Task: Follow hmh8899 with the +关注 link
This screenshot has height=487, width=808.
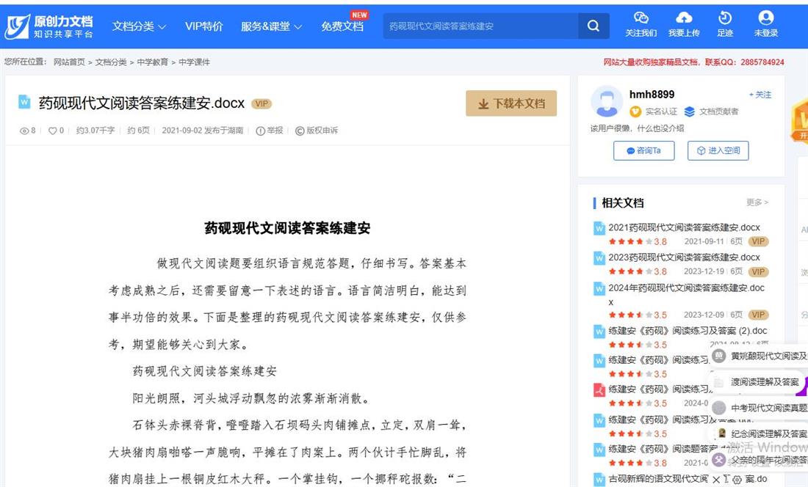Action: 760,95
